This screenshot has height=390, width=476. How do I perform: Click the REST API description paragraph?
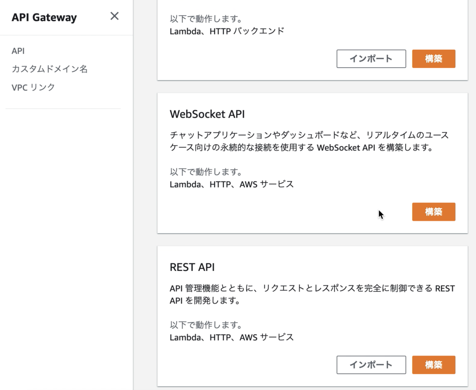point(312,294)
